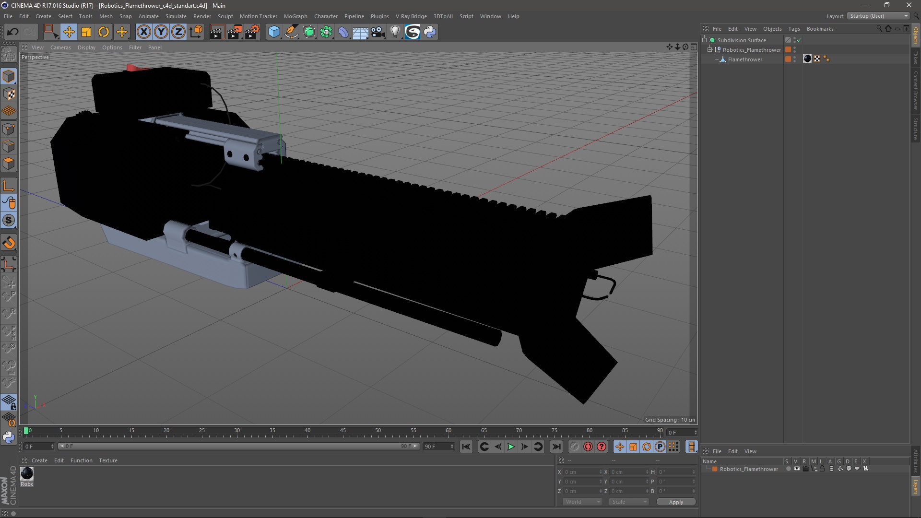Add a light object
Screen dimensions: 921x518
pos(395,32)
